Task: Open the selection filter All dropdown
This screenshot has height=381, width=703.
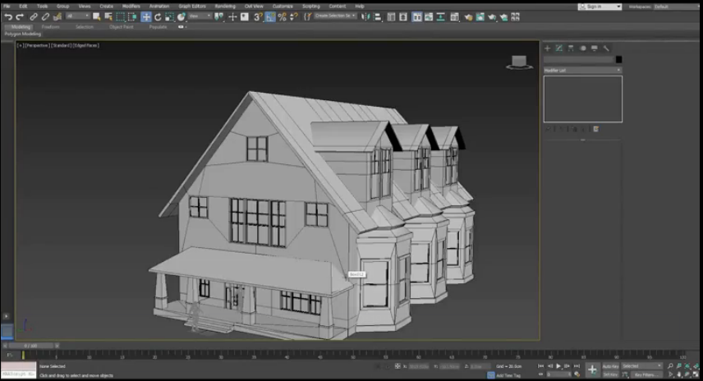Action: tap(77, 16)
